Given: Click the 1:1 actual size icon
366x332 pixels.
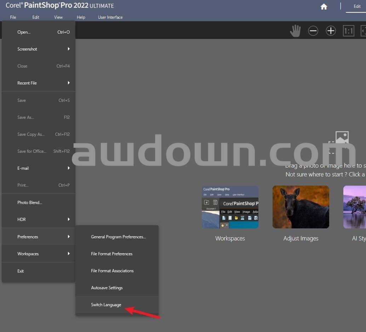Looking at the screenshot, I should [349, 31].
